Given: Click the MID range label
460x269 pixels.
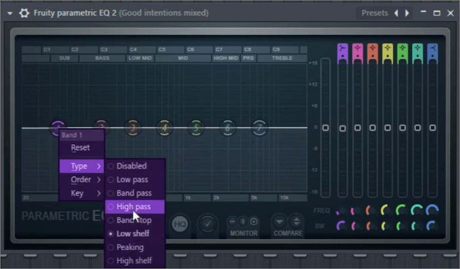Looking at the screenshot, I should (183, 58).
